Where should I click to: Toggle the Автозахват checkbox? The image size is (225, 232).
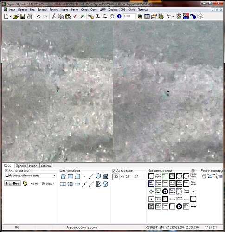pos(114,171)
